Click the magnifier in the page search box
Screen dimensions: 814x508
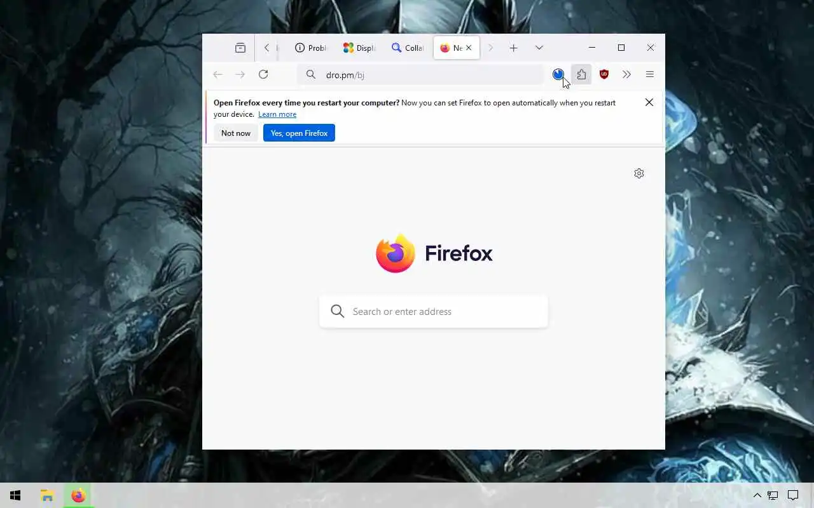point(338,311)
